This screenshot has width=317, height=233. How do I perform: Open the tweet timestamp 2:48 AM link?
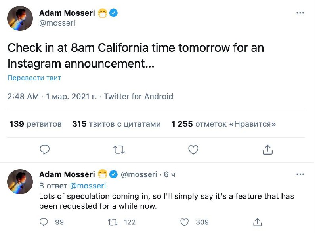pos(23,96)
